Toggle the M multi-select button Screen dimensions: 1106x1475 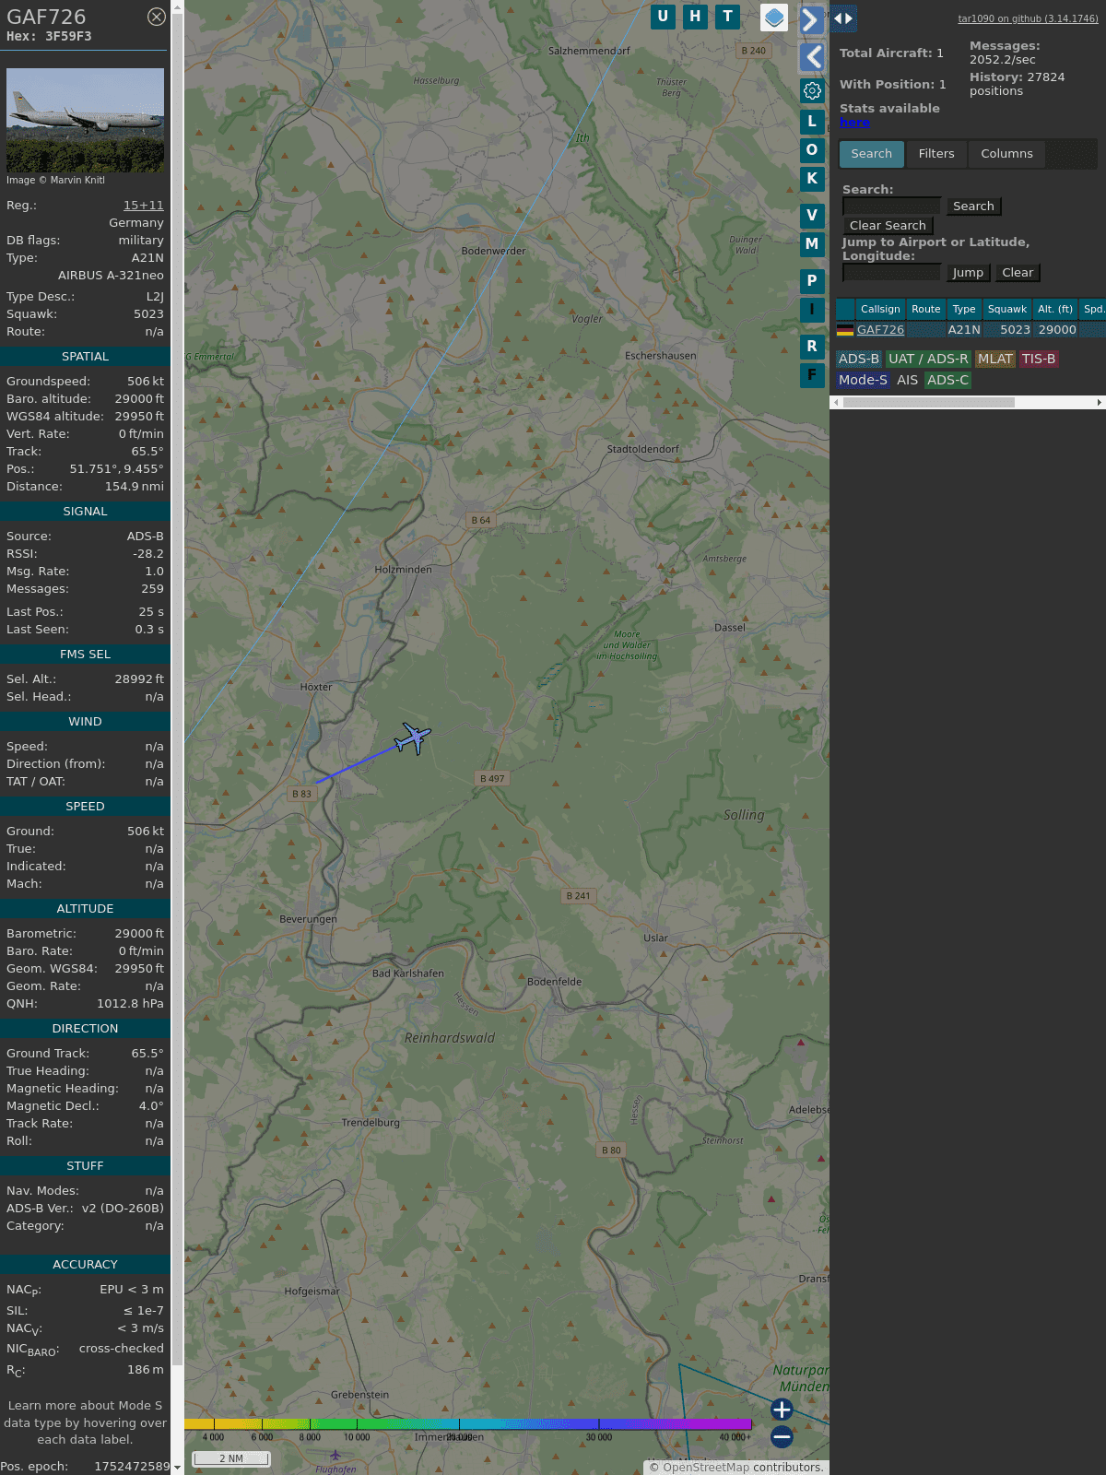click(812, 244)
